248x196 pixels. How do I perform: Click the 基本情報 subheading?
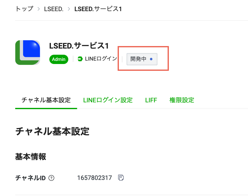click(x=31, y=157)
